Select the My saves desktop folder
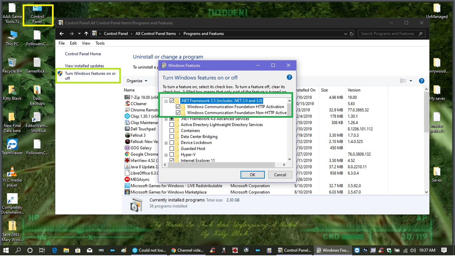Screen dimensions: 455x266 (437, 93)
